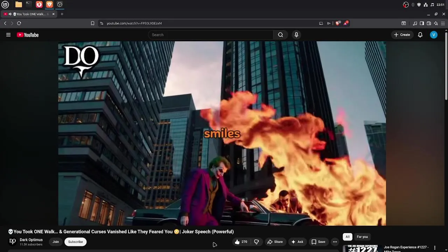Start voice search with the microphone

pyautogui.click(x=296, y=35)
